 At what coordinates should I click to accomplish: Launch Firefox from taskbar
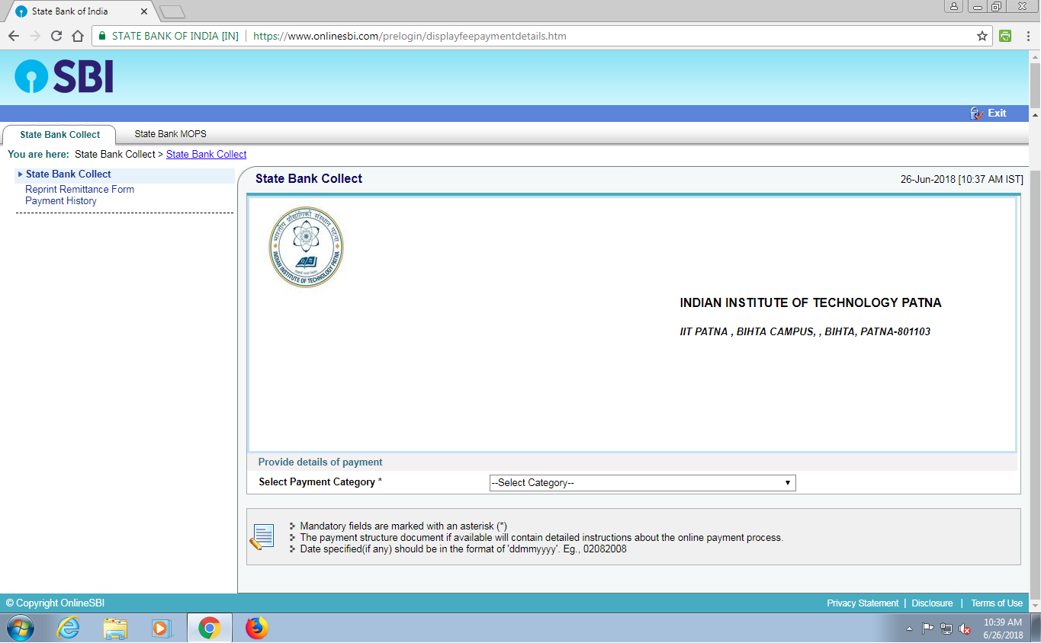point(257,628)
